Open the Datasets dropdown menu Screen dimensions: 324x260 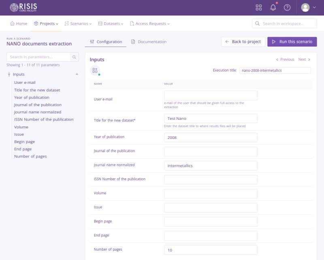[111, 23]
